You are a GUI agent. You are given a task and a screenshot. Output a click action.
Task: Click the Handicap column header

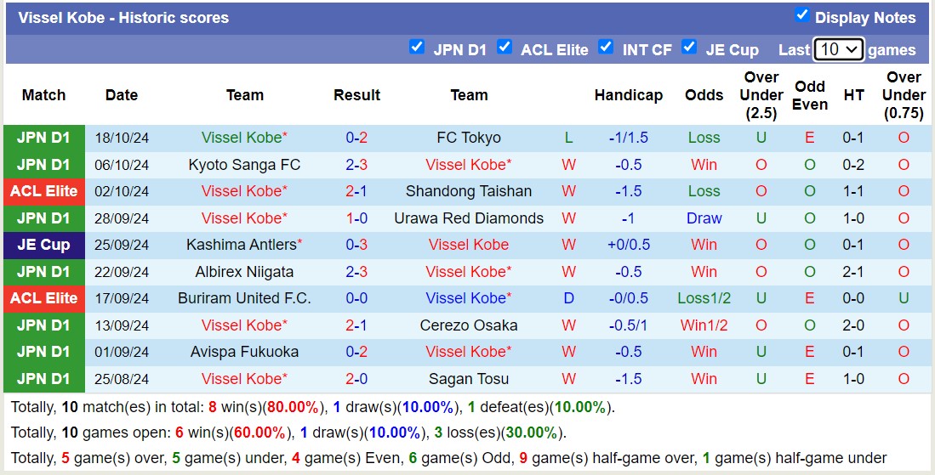[x=628, y=95]
